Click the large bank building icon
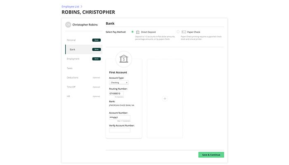This screenshot has height=165, width=289. 124,59
